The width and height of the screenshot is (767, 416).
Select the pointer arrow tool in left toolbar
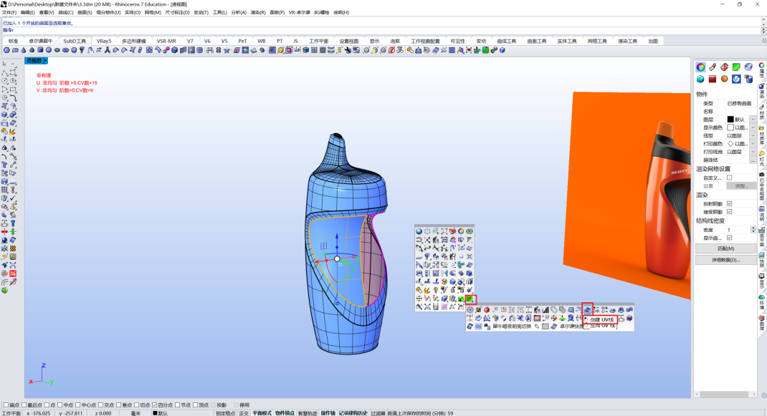click(x=4, y=64)
